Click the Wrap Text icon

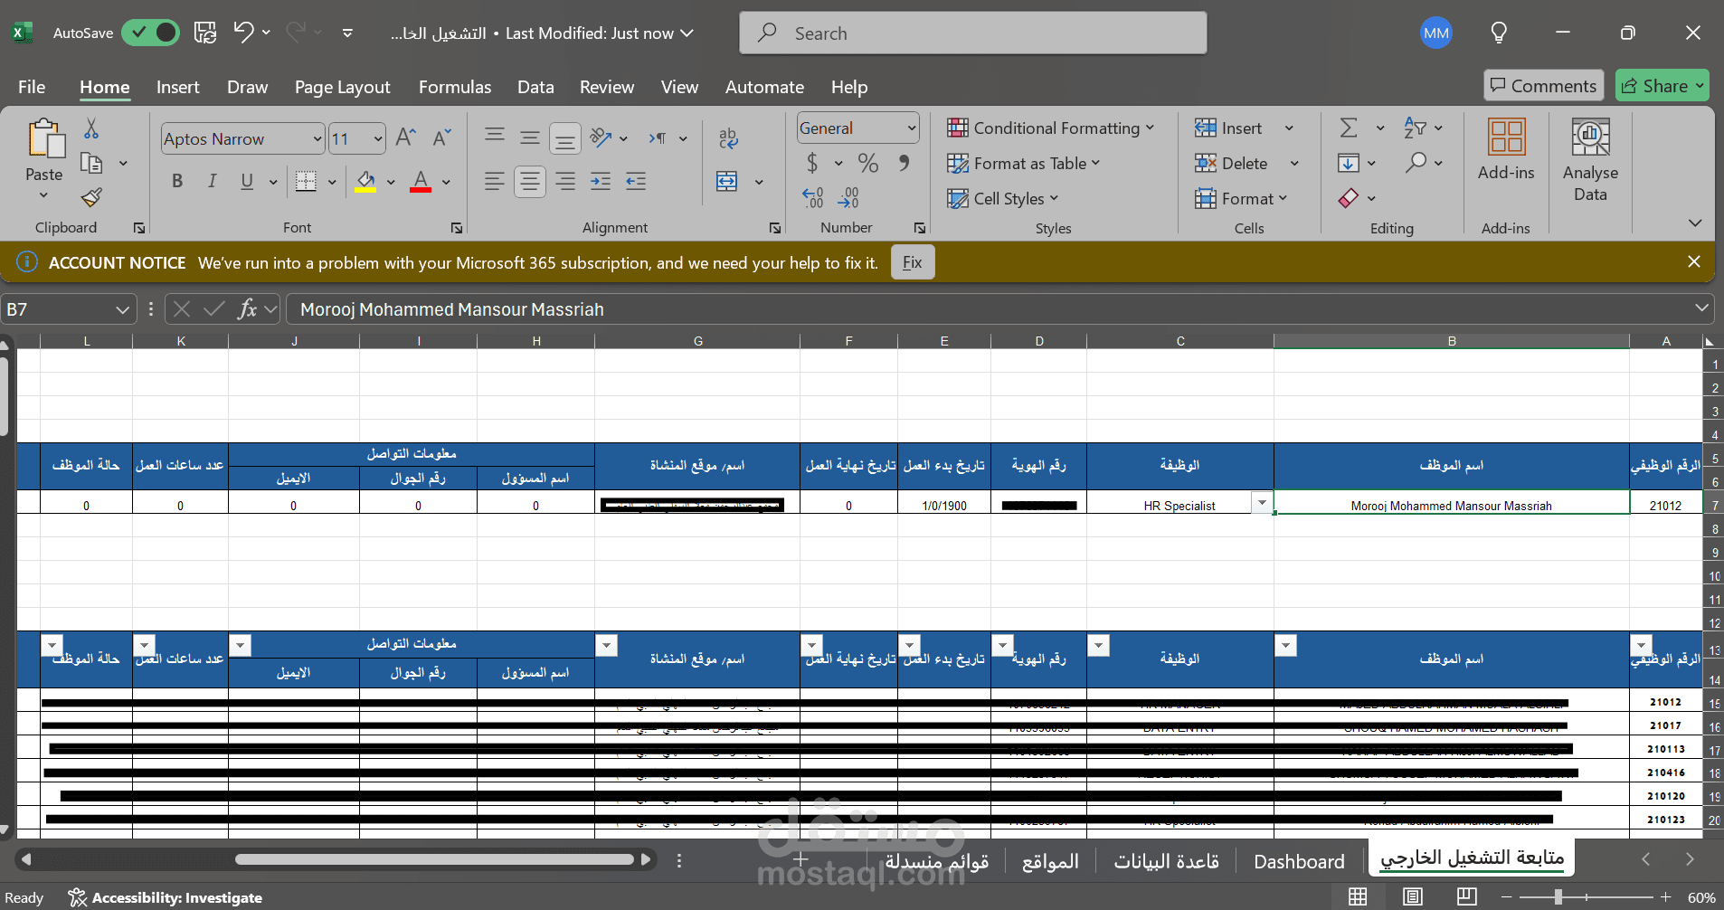(x=728, y=137)
